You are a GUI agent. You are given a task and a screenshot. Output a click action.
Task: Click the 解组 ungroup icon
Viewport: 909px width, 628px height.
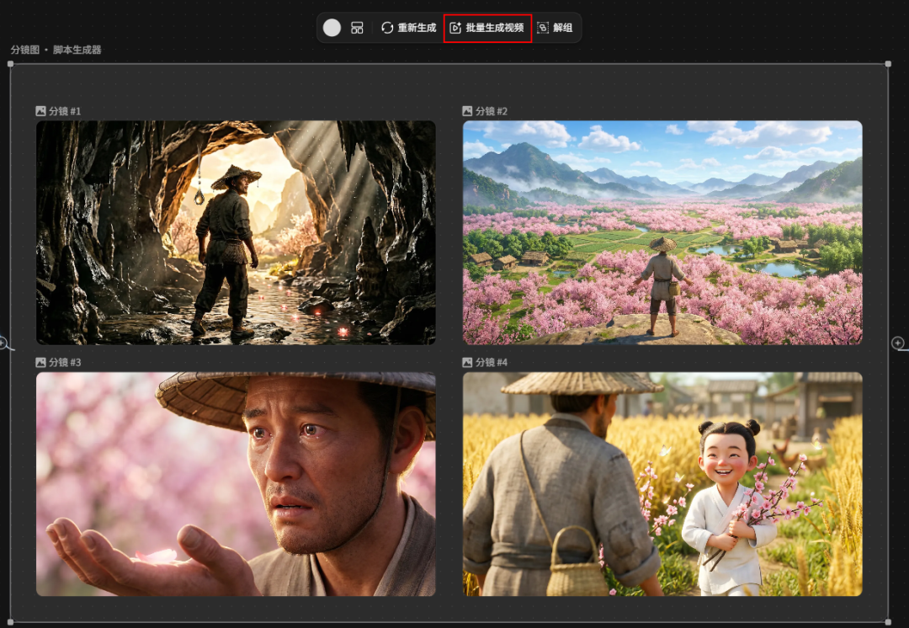[543, 28]
